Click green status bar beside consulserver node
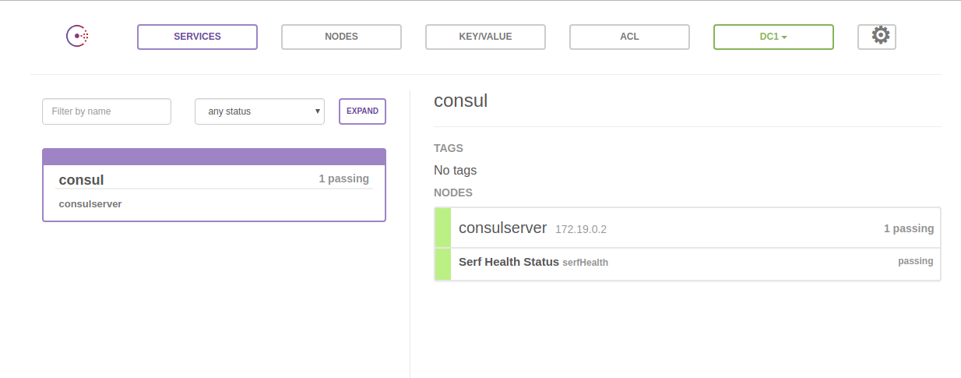This screenshot has width=961, height=378. click(x=442, y=228)
